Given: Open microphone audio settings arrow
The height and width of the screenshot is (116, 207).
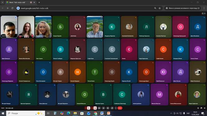Looking at the screenshot, I should point(86,108).
